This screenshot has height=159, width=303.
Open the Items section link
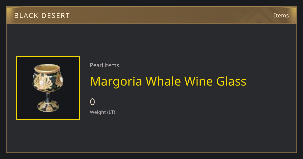pos(281,15)
